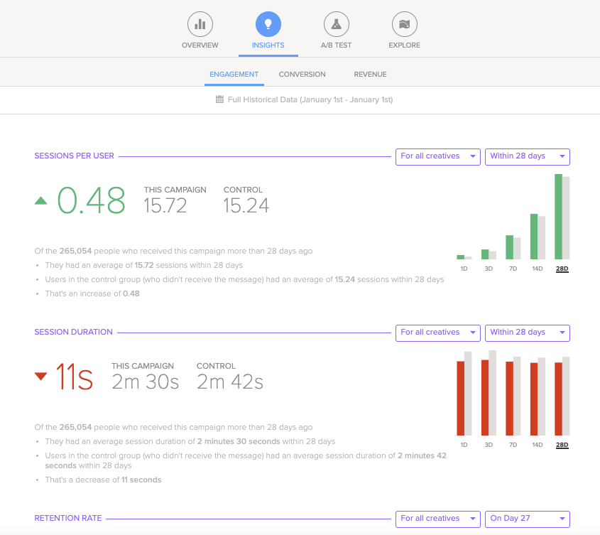Click the 14D red bar in Session Duration chart
Screen dimensions: 600x535
point(534,399)
